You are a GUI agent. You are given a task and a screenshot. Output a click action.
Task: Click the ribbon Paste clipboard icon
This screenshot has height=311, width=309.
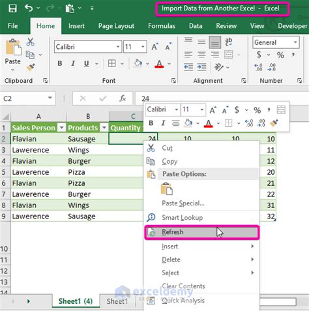click(x=13, y=47)
